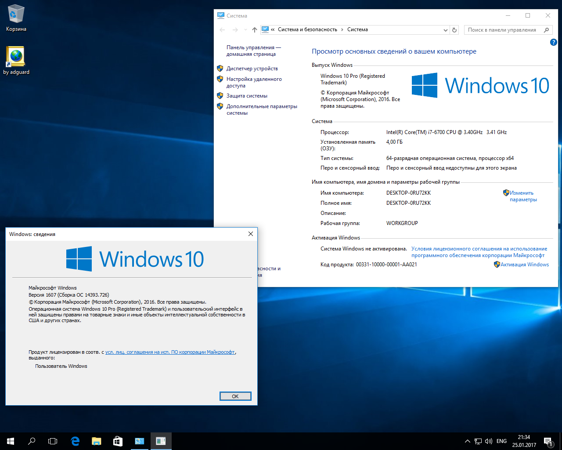Open the clock showing 21:34
Image resolution: width=562 pixels, height=450 pixels.
(x=524, y=441)
